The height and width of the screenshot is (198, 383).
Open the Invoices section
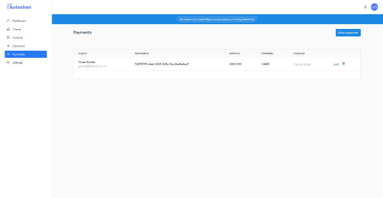tap(26, 38)
